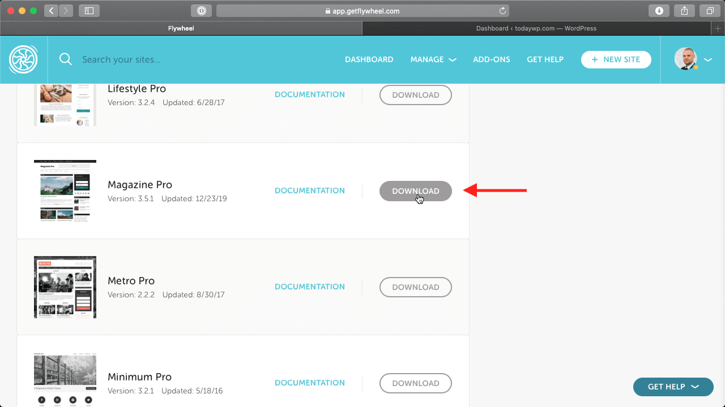Click the Minimum Pro title text
Image resolution: width=725 pixels, height=407 pixels.
click(x=139, y=377)
